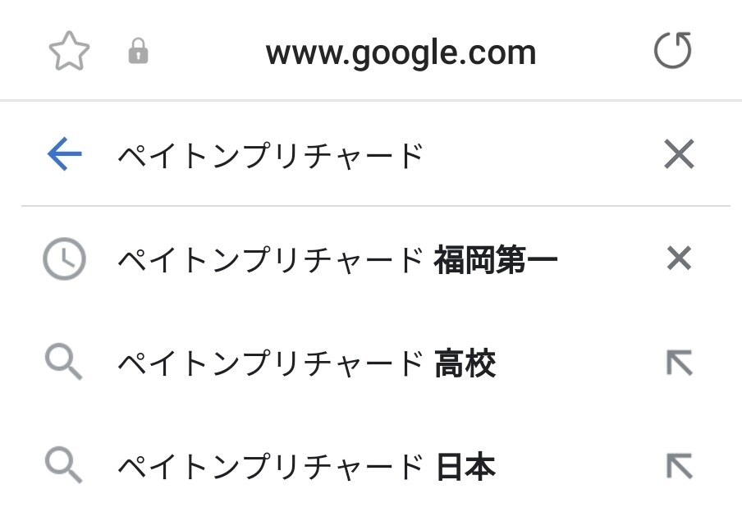The width and height of the screenshot is (742, 521).
Task: Remove the 福岡第一 history suggestion
Action: point(679,259)
